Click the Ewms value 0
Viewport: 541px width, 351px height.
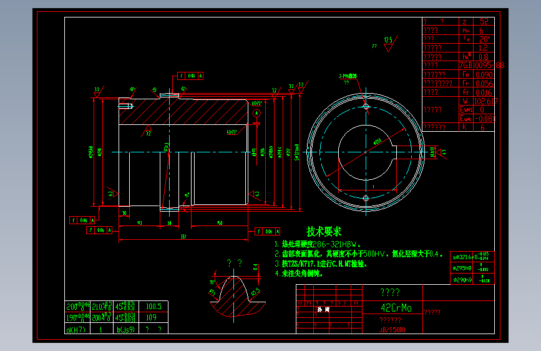482,109
